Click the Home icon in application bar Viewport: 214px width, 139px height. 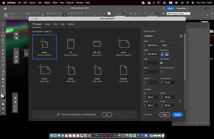(x=5, y=8)
